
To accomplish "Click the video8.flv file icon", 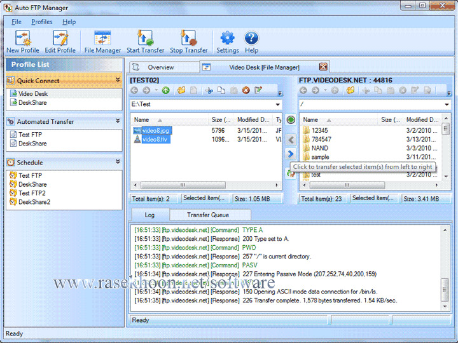I will click(x=137, y=139).
